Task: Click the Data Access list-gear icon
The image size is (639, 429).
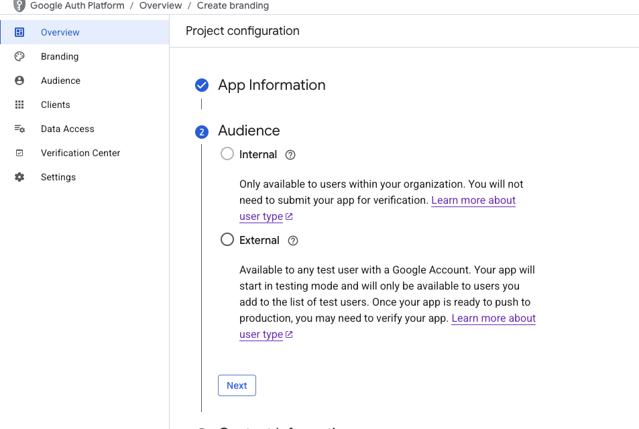Action: (19, 129)
